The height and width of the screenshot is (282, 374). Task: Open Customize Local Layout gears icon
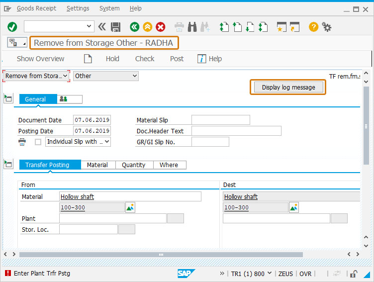[327, 27]
